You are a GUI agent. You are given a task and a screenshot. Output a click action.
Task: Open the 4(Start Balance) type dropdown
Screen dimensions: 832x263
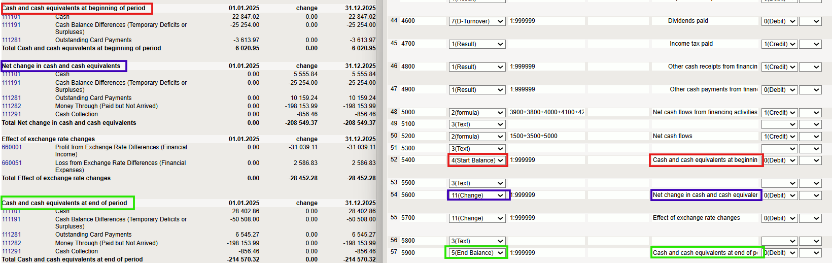tap(477, 160)
